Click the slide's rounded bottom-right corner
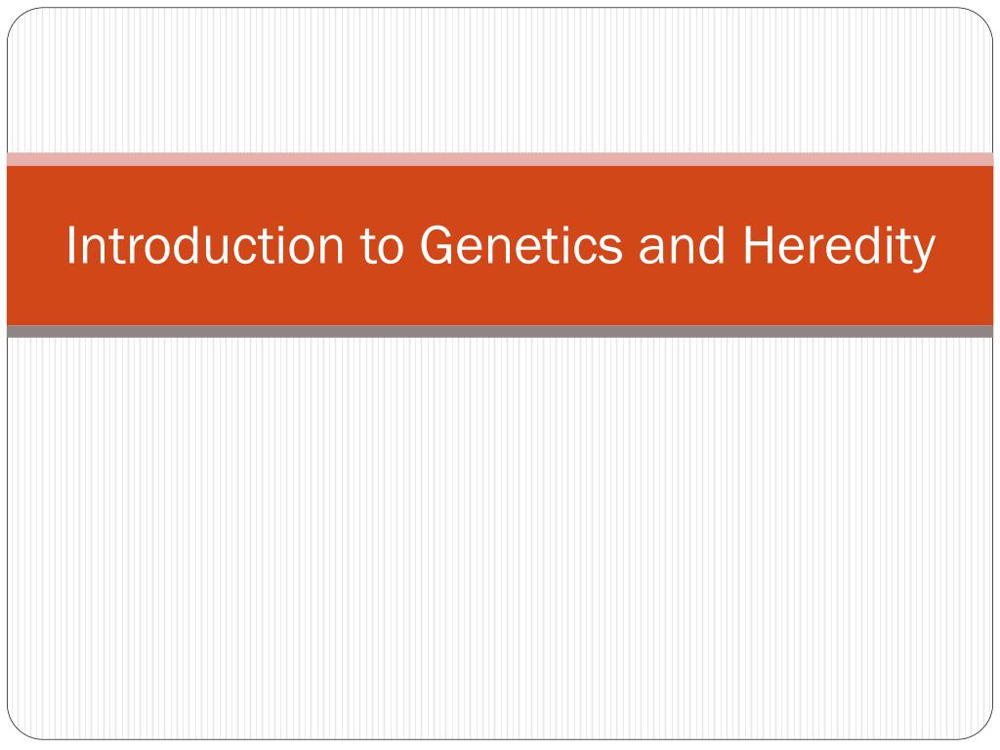 pyautogui.click(x=980, y=728)
